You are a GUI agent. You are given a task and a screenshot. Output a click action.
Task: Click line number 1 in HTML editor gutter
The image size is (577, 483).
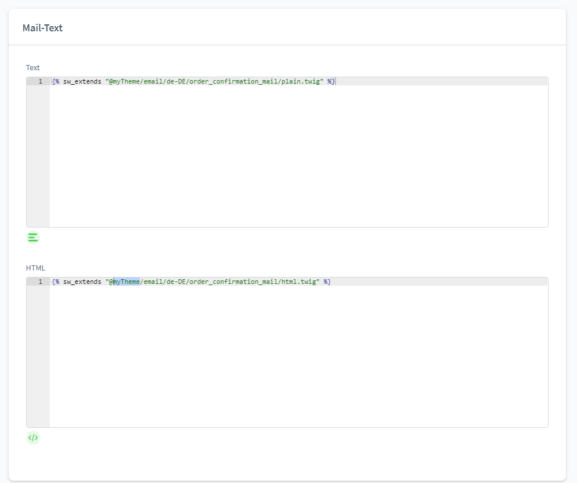coord(41,282)
